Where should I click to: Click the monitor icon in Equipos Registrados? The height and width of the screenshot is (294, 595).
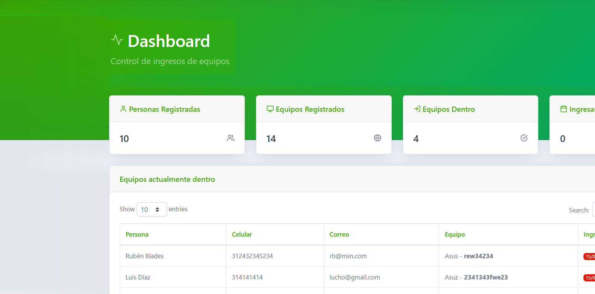coord(270,109)
